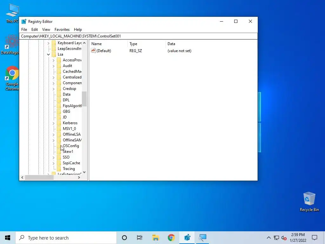Select the OfflineLSA key
325x244 pixels.
[x=72, y=134]
